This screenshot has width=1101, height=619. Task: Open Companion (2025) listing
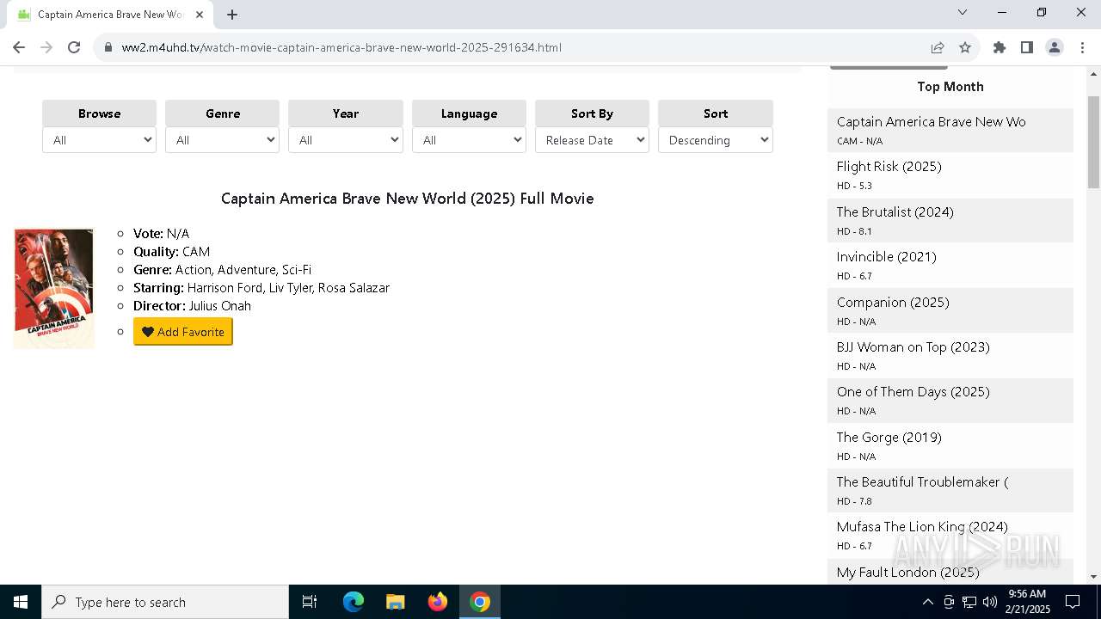pyautogui.click(x=950, y=310)
